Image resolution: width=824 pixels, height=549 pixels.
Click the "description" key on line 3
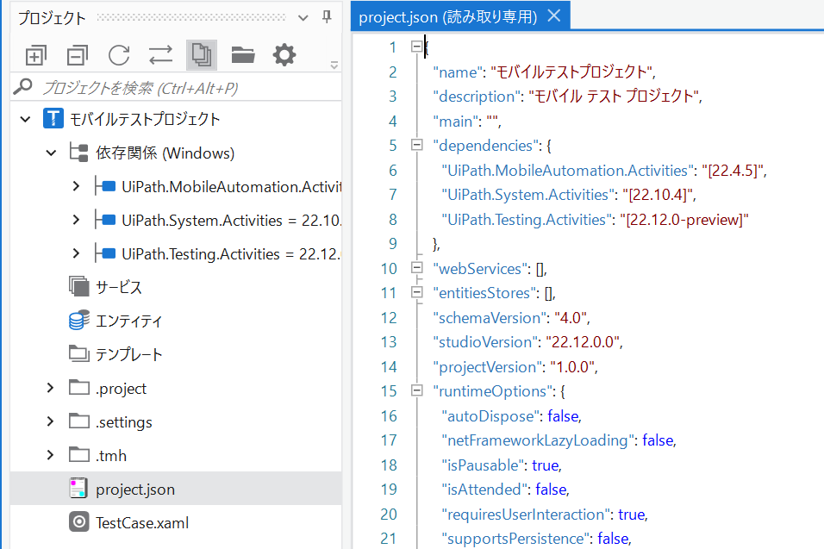tap(478, 97)
